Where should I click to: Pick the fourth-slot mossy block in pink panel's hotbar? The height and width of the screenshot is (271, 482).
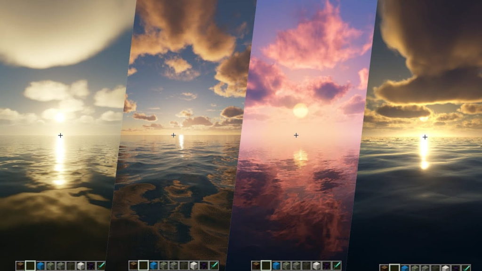(286, 266)
